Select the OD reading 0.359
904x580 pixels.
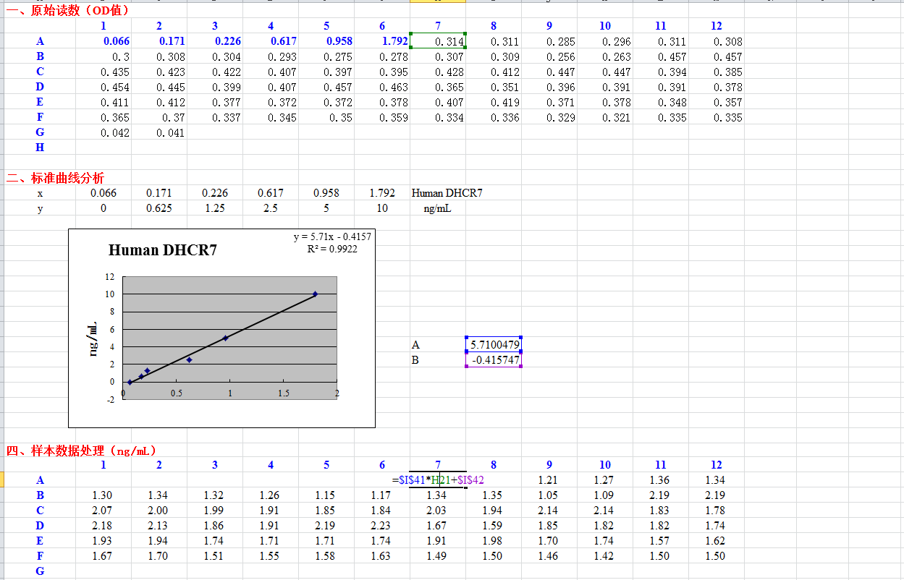point(394,117)
